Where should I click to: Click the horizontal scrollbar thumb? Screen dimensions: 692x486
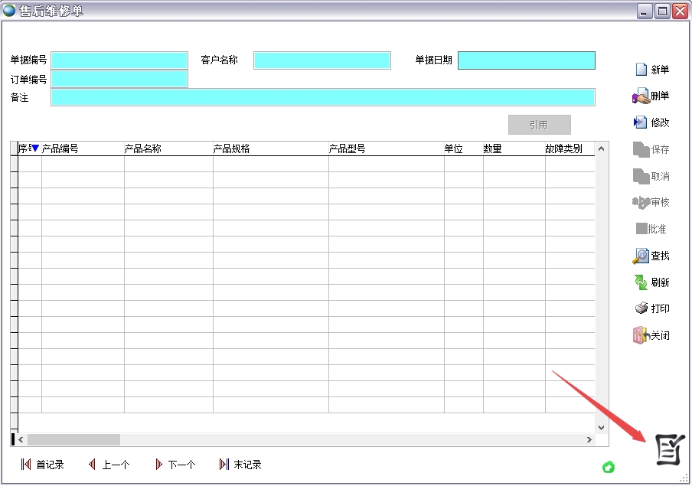[x=73, y=440]
